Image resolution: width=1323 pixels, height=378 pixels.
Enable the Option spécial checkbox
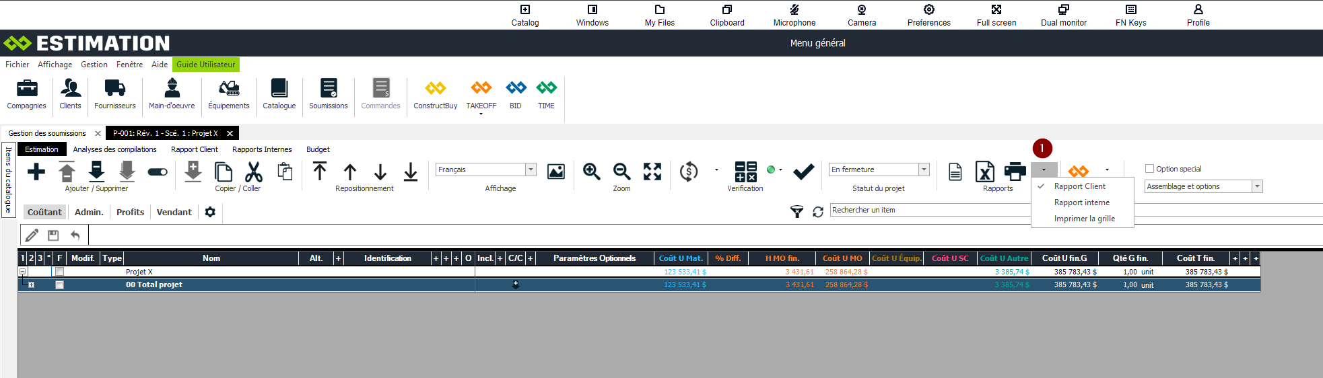tap(1149, 169)
